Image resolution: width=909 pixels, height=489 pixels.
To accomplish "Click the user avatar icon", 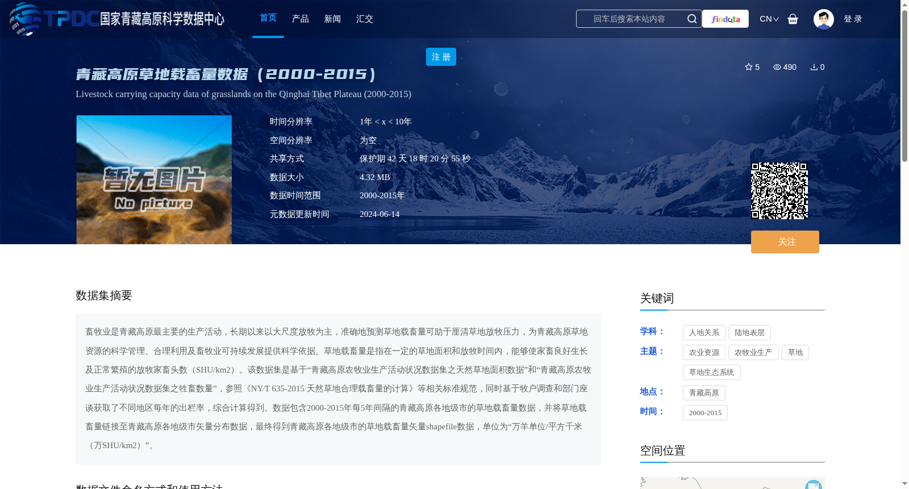I will click(x=824, y=19).
